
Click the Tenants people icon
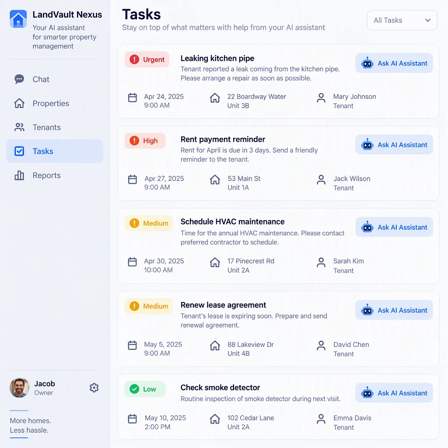(19, 127)
